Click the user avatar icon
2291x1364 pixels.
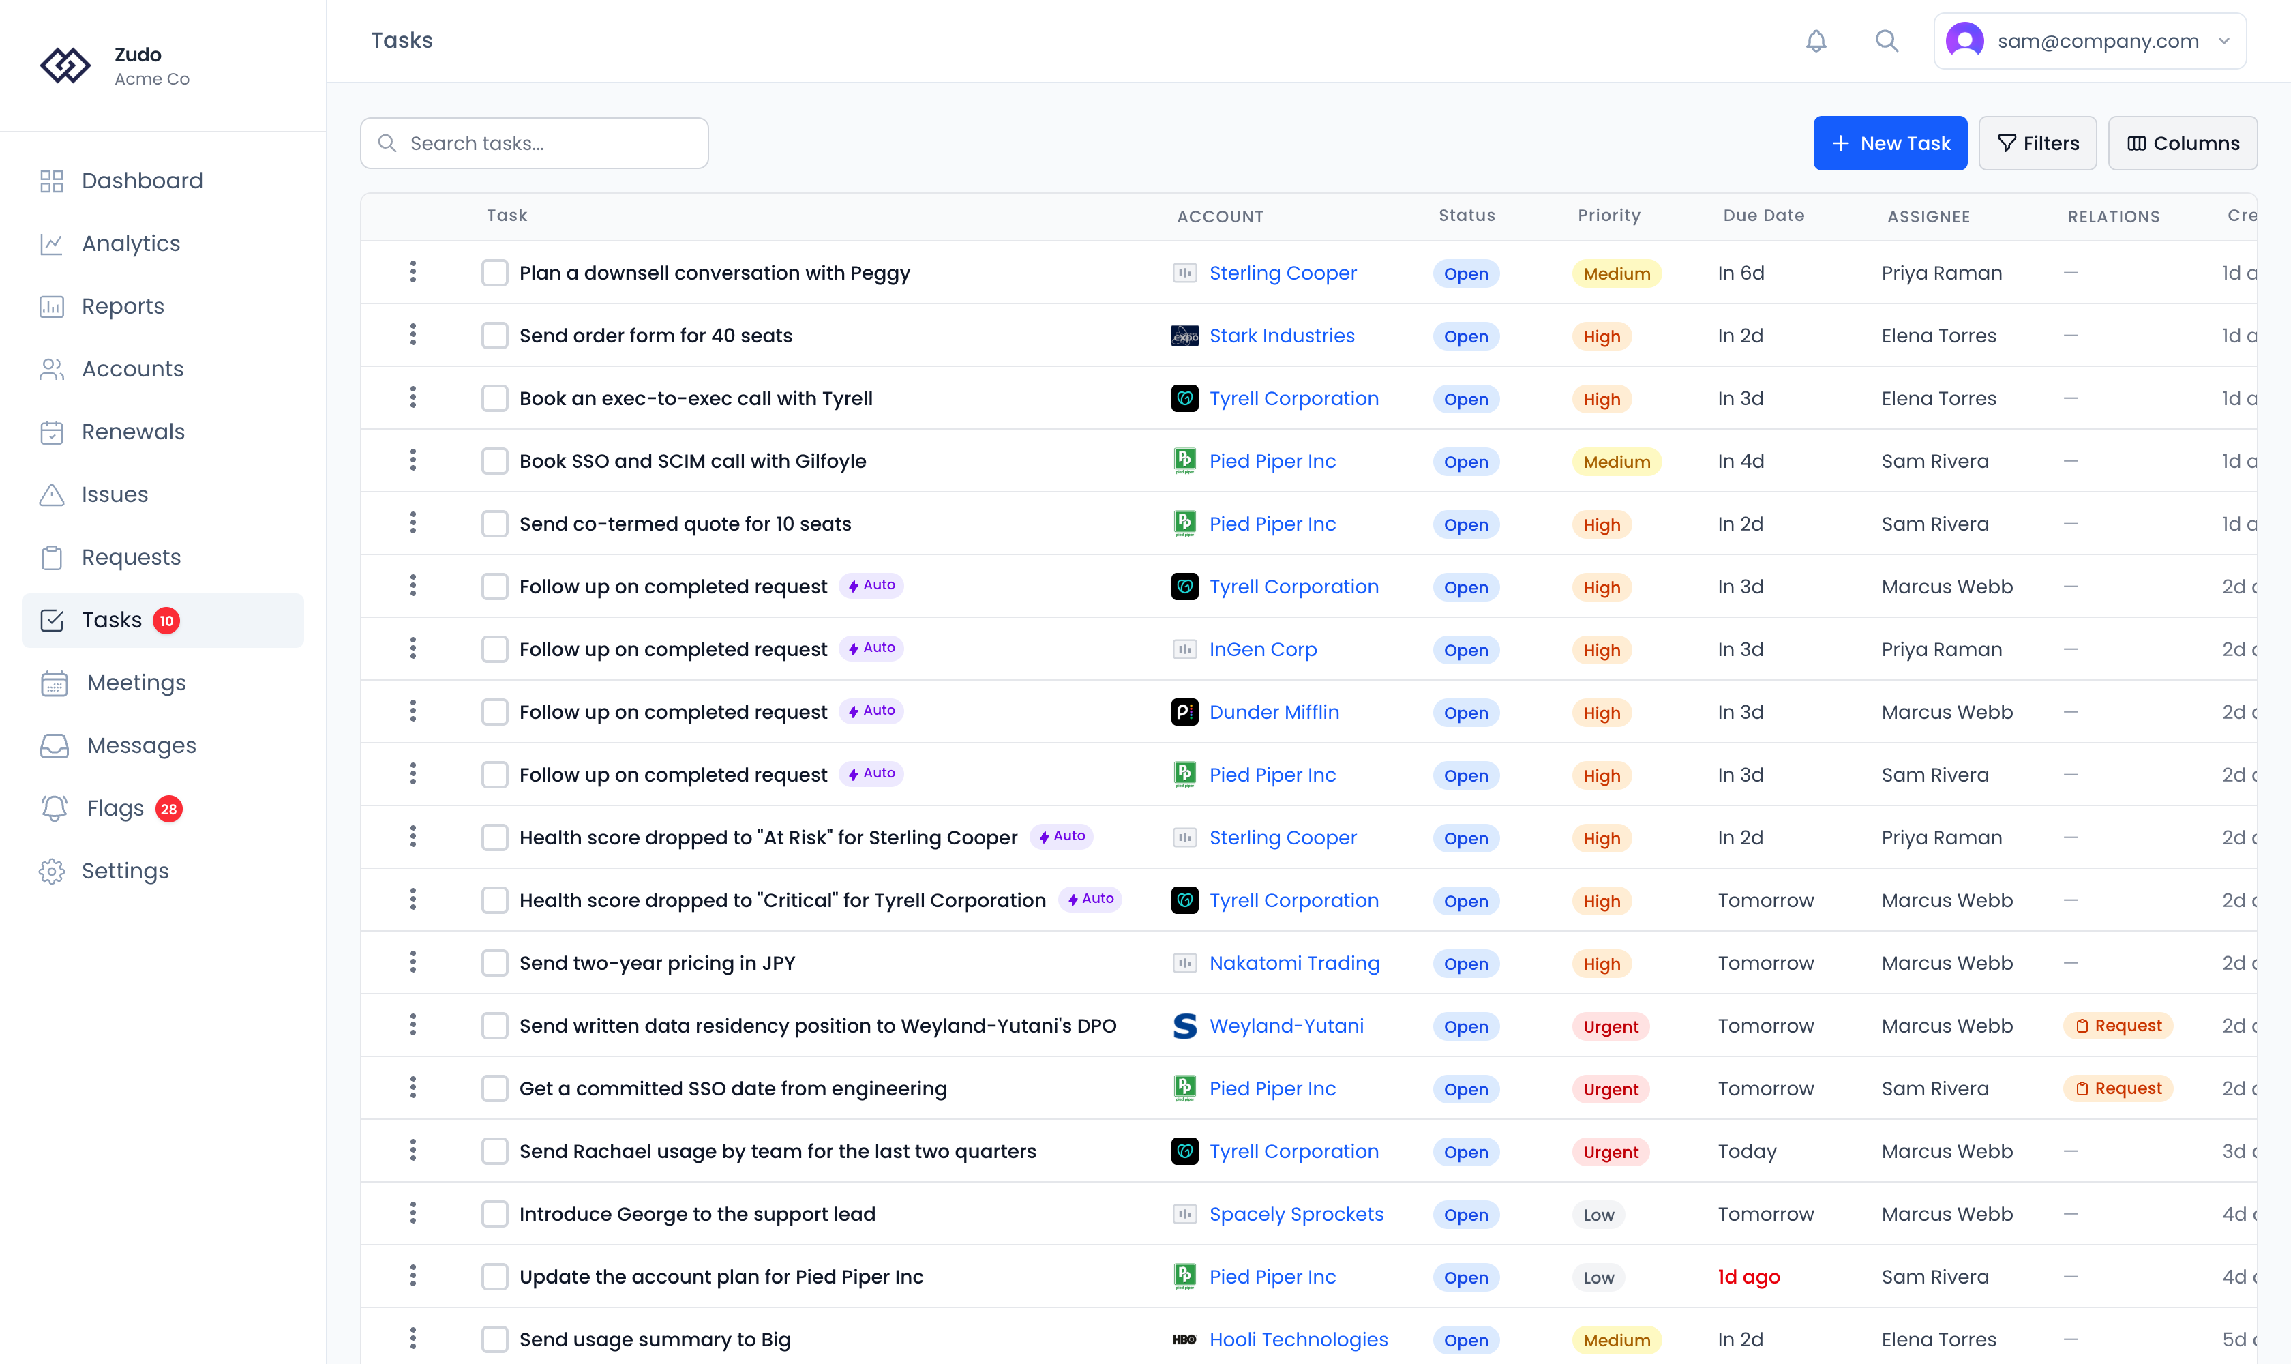(1965, 40)
